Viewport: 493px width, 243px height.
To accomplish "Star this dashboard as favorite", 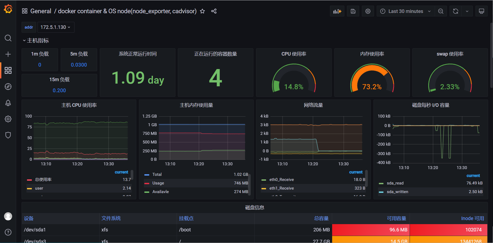I will [x=202, y=11].
